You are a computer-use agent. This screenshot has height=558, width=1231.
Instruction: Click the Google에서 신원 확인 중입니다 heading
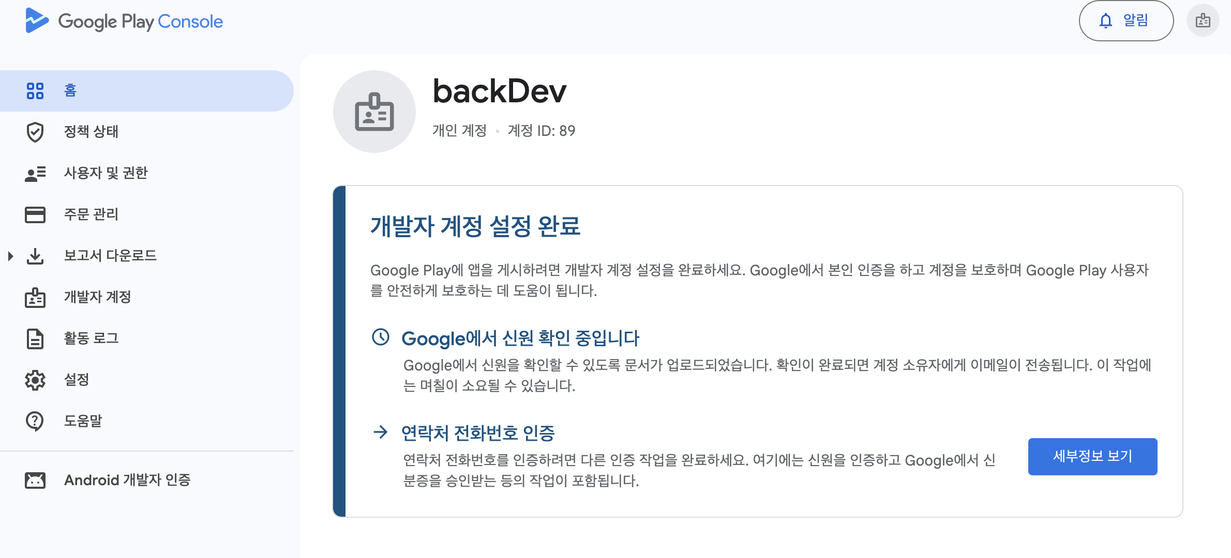tap(520, 338)
